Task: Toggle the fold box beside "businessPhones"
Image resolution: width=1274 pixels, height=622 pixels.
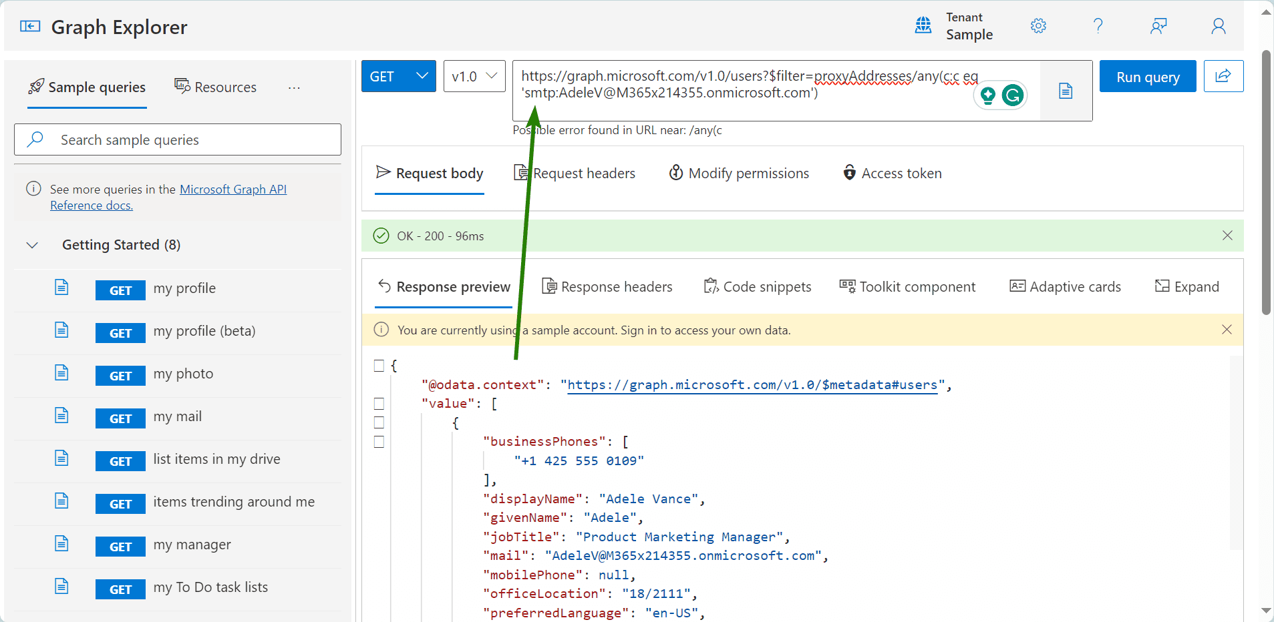Action: coord(379,442)
